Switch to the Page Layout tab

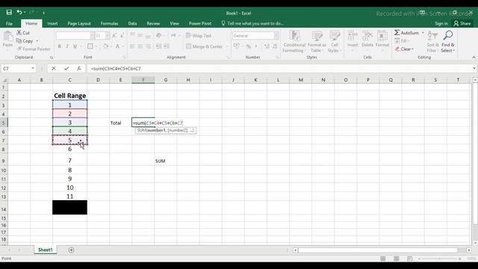tap(79, 23)
